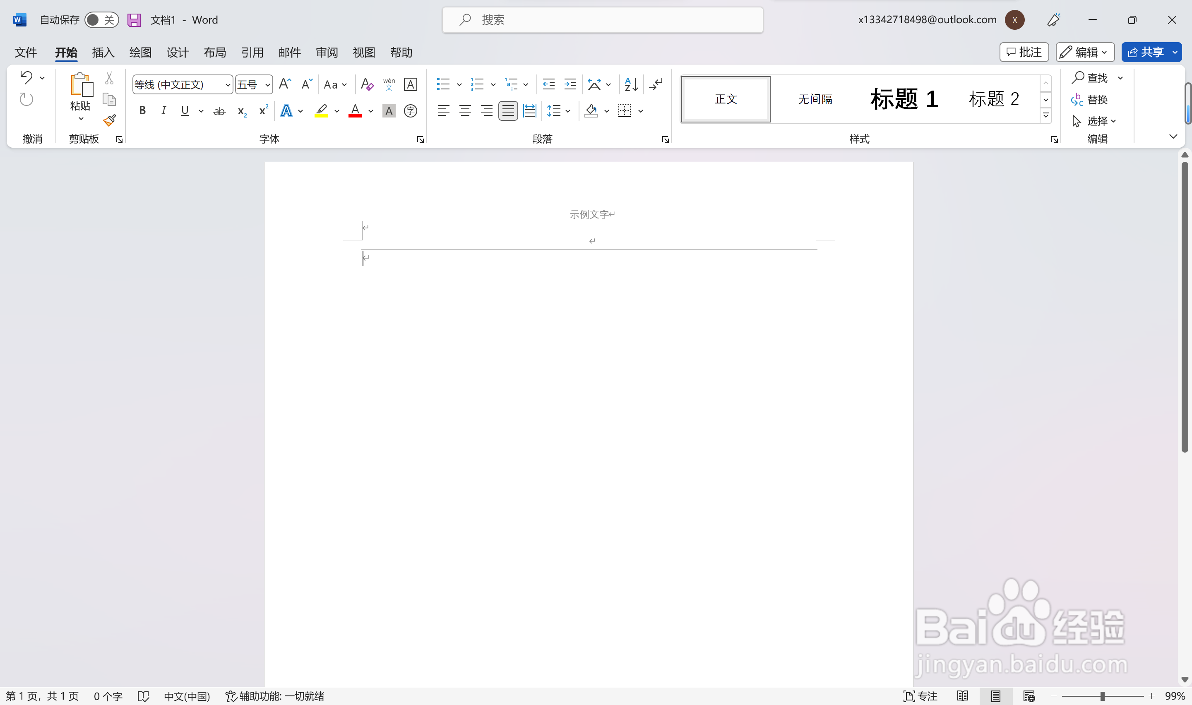The height and width of the screenshot is (705, 1192).
Task: Click the 共享 share button
Action: click(x=1146, y=52)
